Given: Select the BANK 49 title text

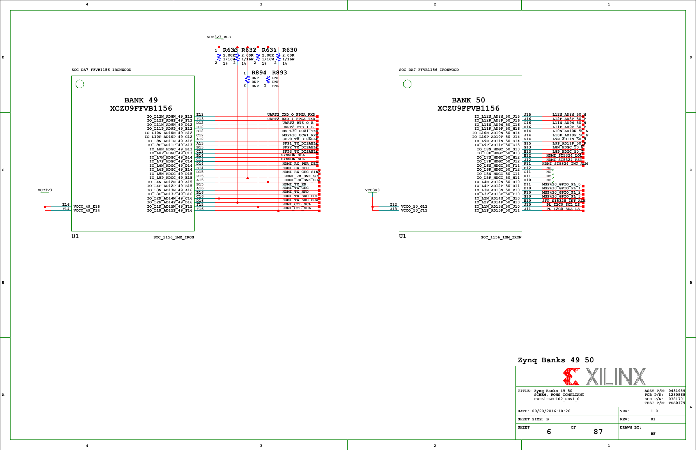Looking at the screenshot, I should 141,100.
